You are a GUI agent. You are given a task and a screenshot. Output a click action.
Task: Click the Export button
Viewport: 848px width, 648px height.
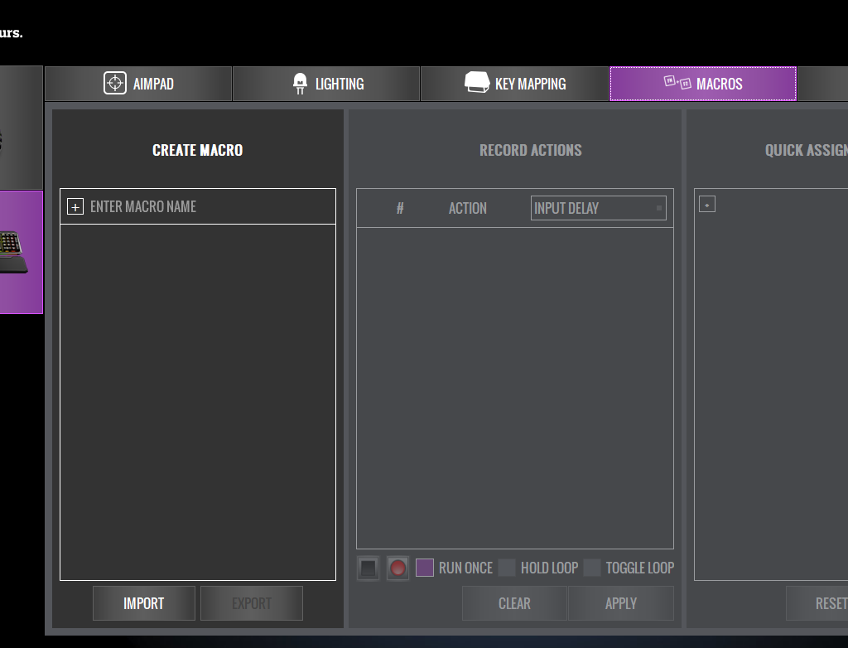pyautogui.click(x=252, y=603)
